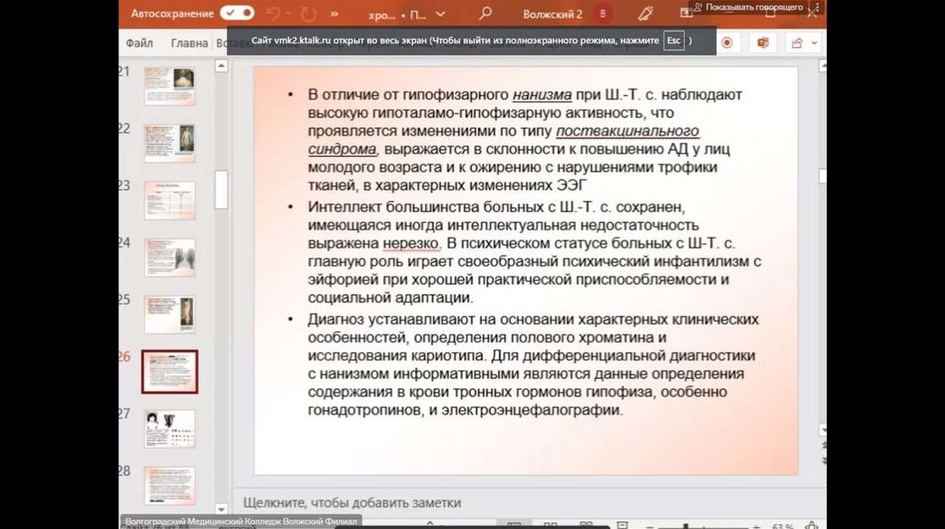Screen dimensions: 945x529
Task: Expand the quick access toolbar overflow chevrons
Action: (334, 15)
